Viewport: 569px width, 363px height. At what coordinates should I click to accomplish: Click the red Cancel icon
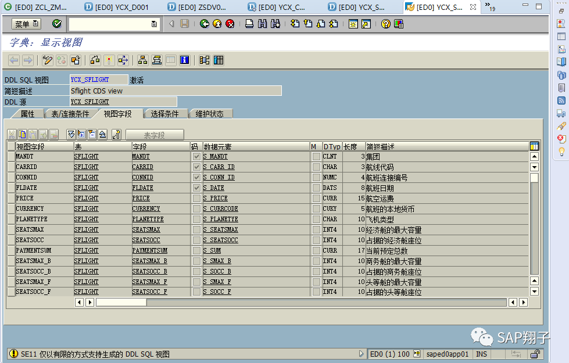230,24
